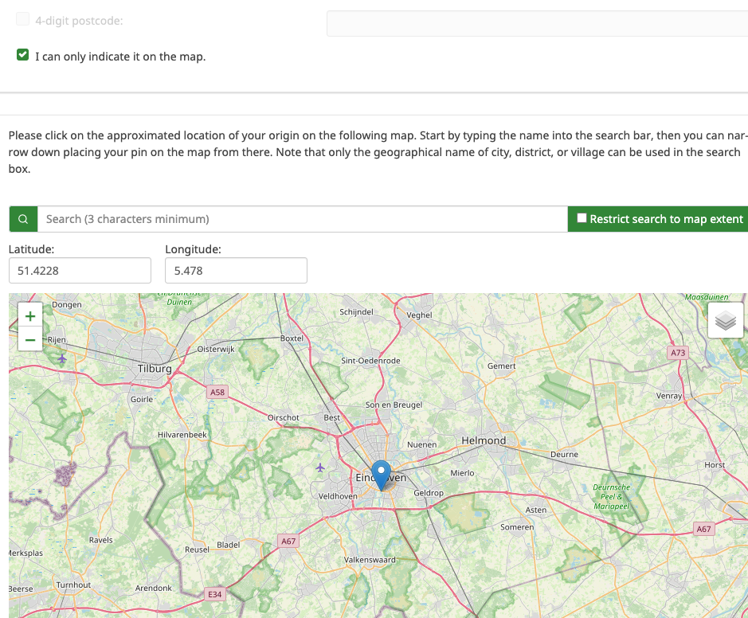Click into the Longitude field

coord(236,271)
